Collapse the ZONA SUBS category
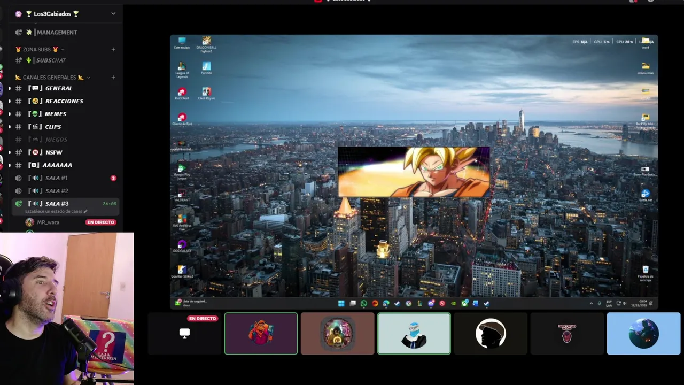The width and height of the screenshot is (684, 385). point(40,49)
